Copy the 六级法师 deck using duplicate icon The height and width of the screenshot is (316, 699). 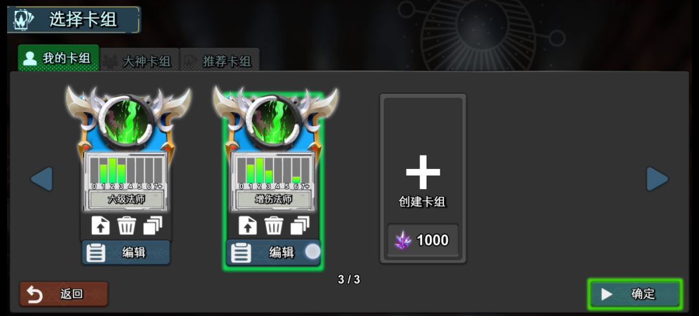click(153, 225)
